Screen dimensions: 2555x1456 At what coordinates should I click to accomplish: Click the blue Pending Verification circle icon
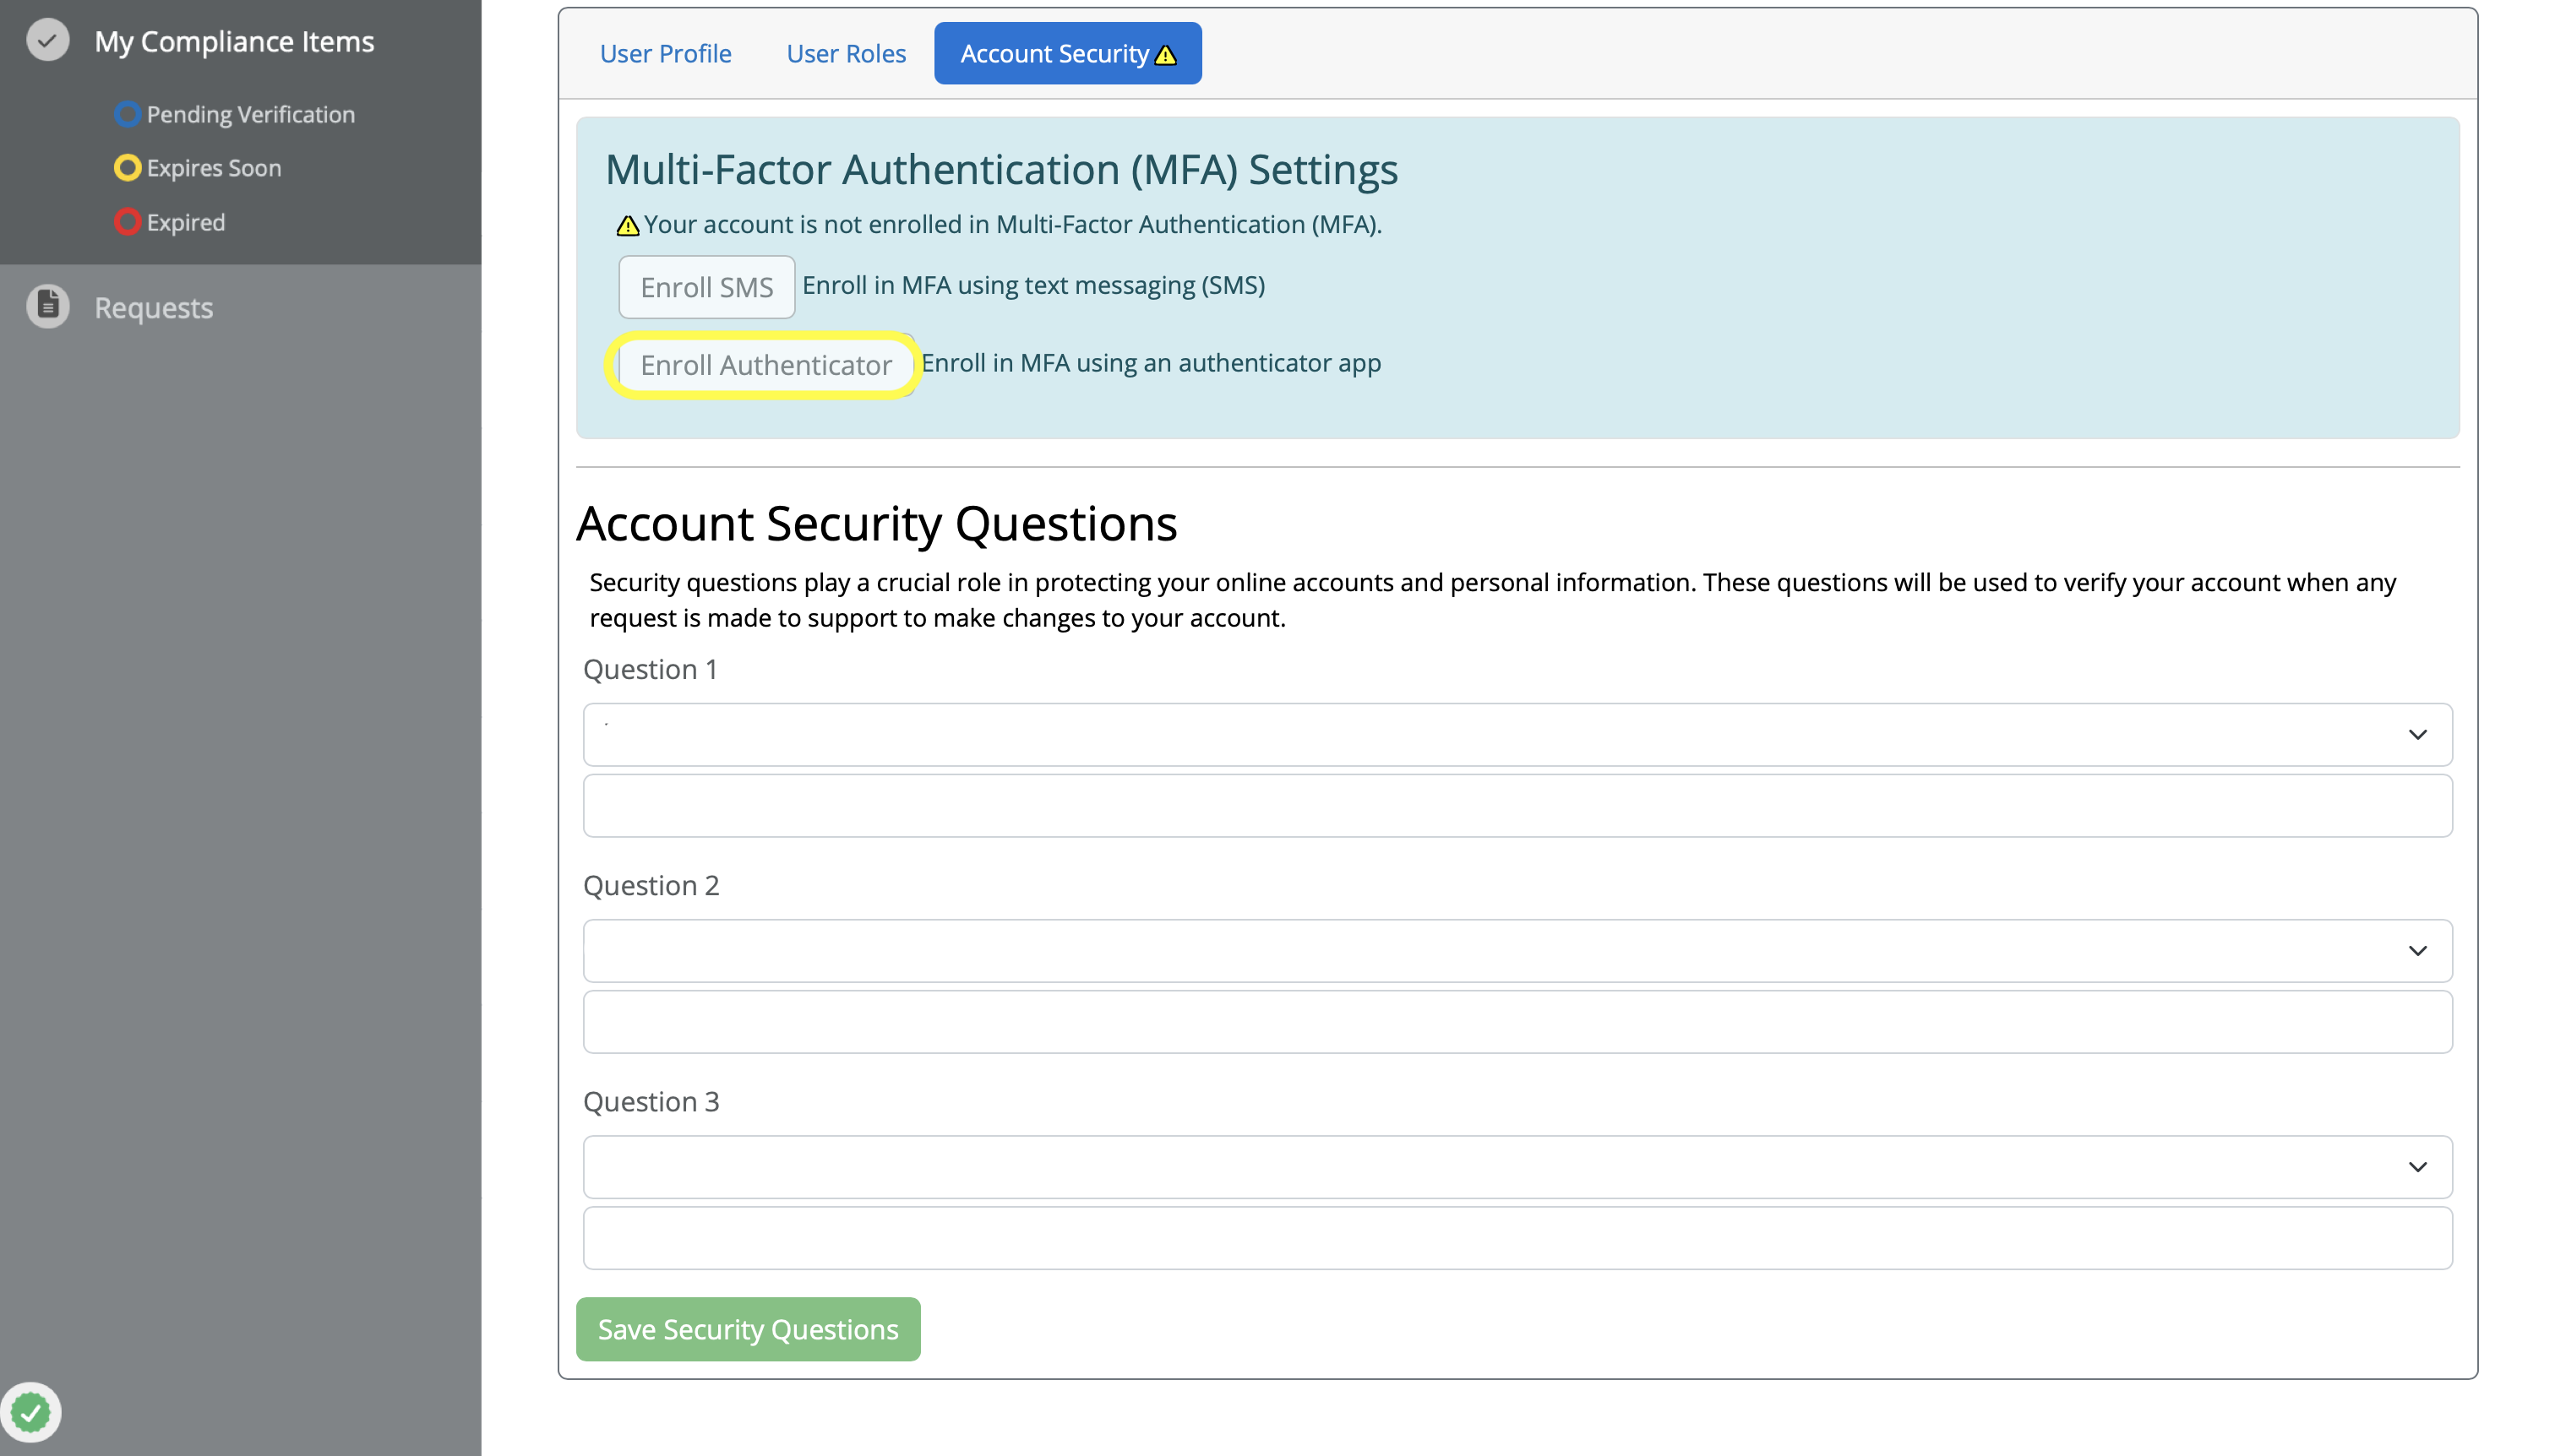click(127, 114)
